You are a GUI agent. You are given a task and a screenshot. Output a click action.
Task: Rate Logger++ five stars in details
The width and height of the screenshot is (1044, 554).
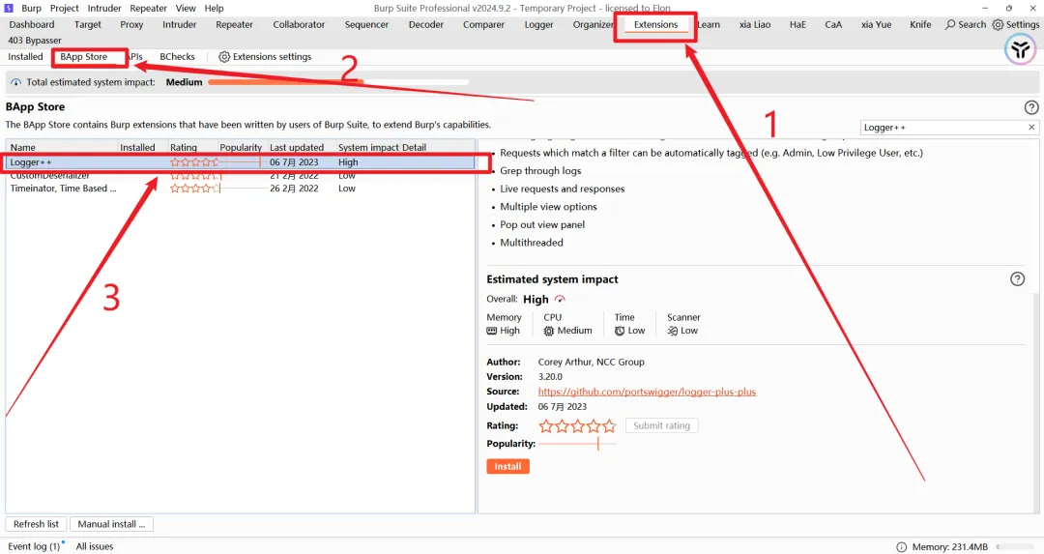click(609, 425)
